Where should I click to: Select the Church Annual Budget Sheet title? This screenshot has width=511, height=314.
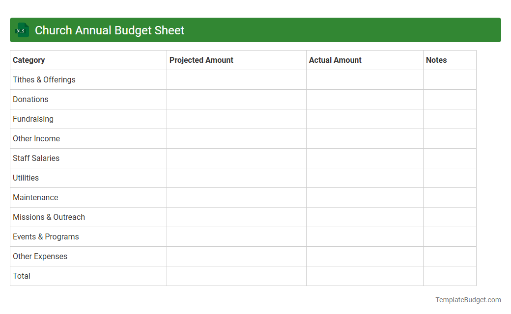point(109,30)
